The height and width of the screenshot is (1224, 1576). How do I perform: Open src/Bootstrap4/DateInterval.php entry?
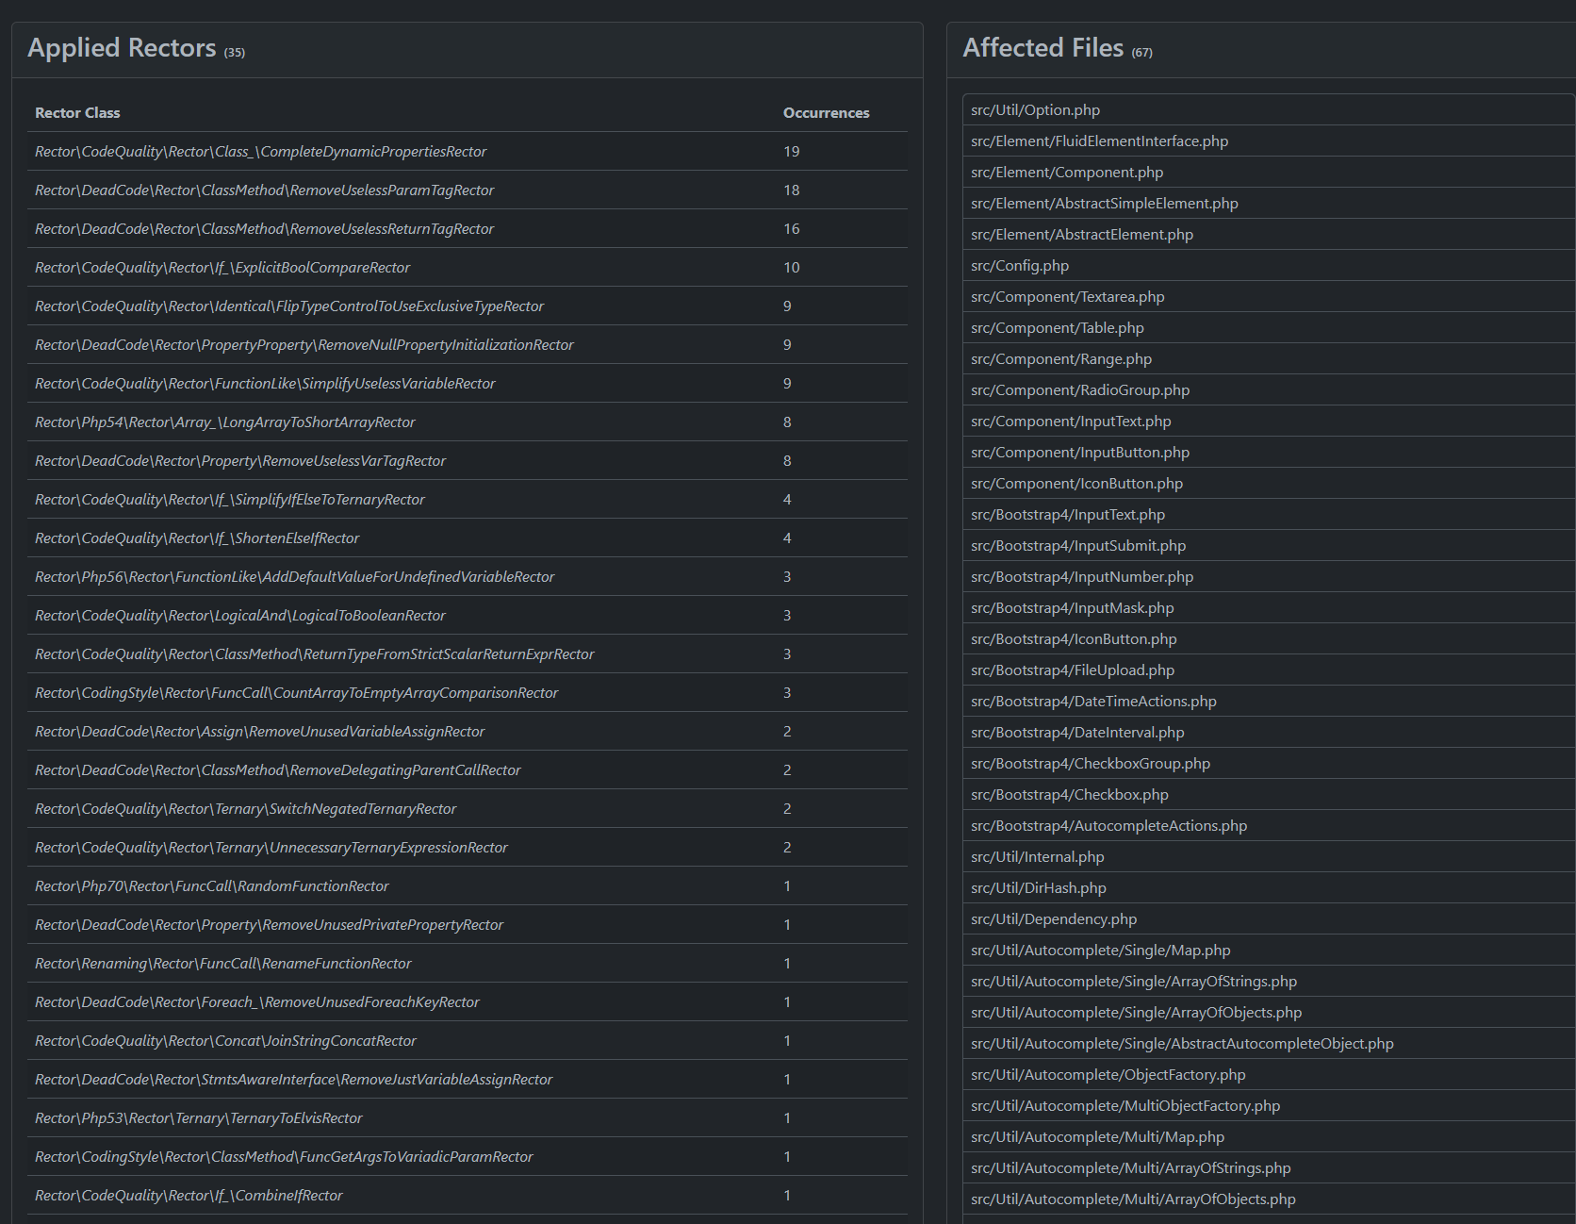[1269, 732]
